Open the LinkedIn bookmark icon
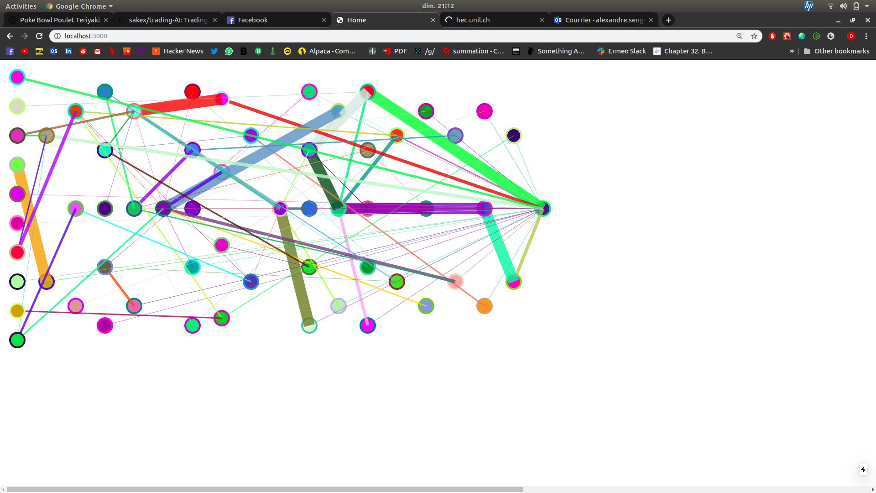 pos(68,51)
